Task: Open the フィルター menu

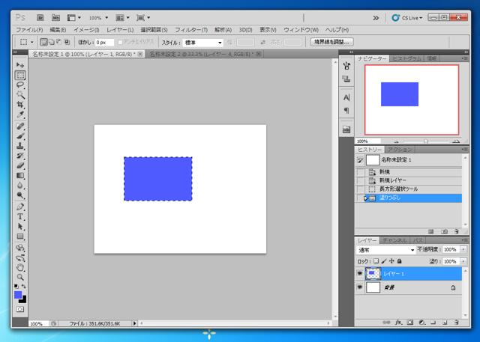Action: point(191,29)
